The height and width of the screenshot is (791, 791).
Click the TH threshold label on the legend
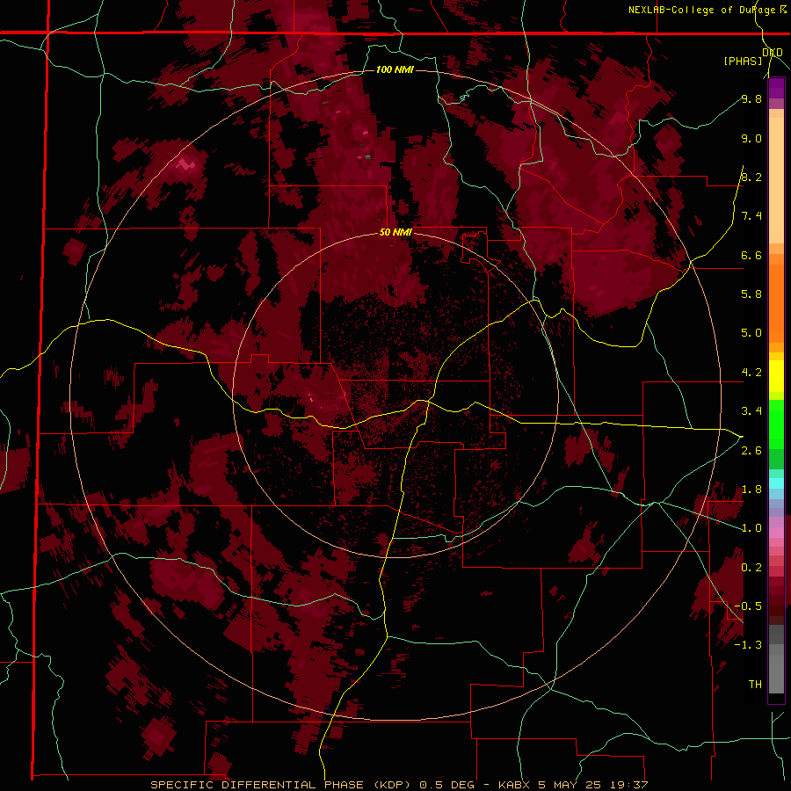pyautogui.click(x=755, y=684)
